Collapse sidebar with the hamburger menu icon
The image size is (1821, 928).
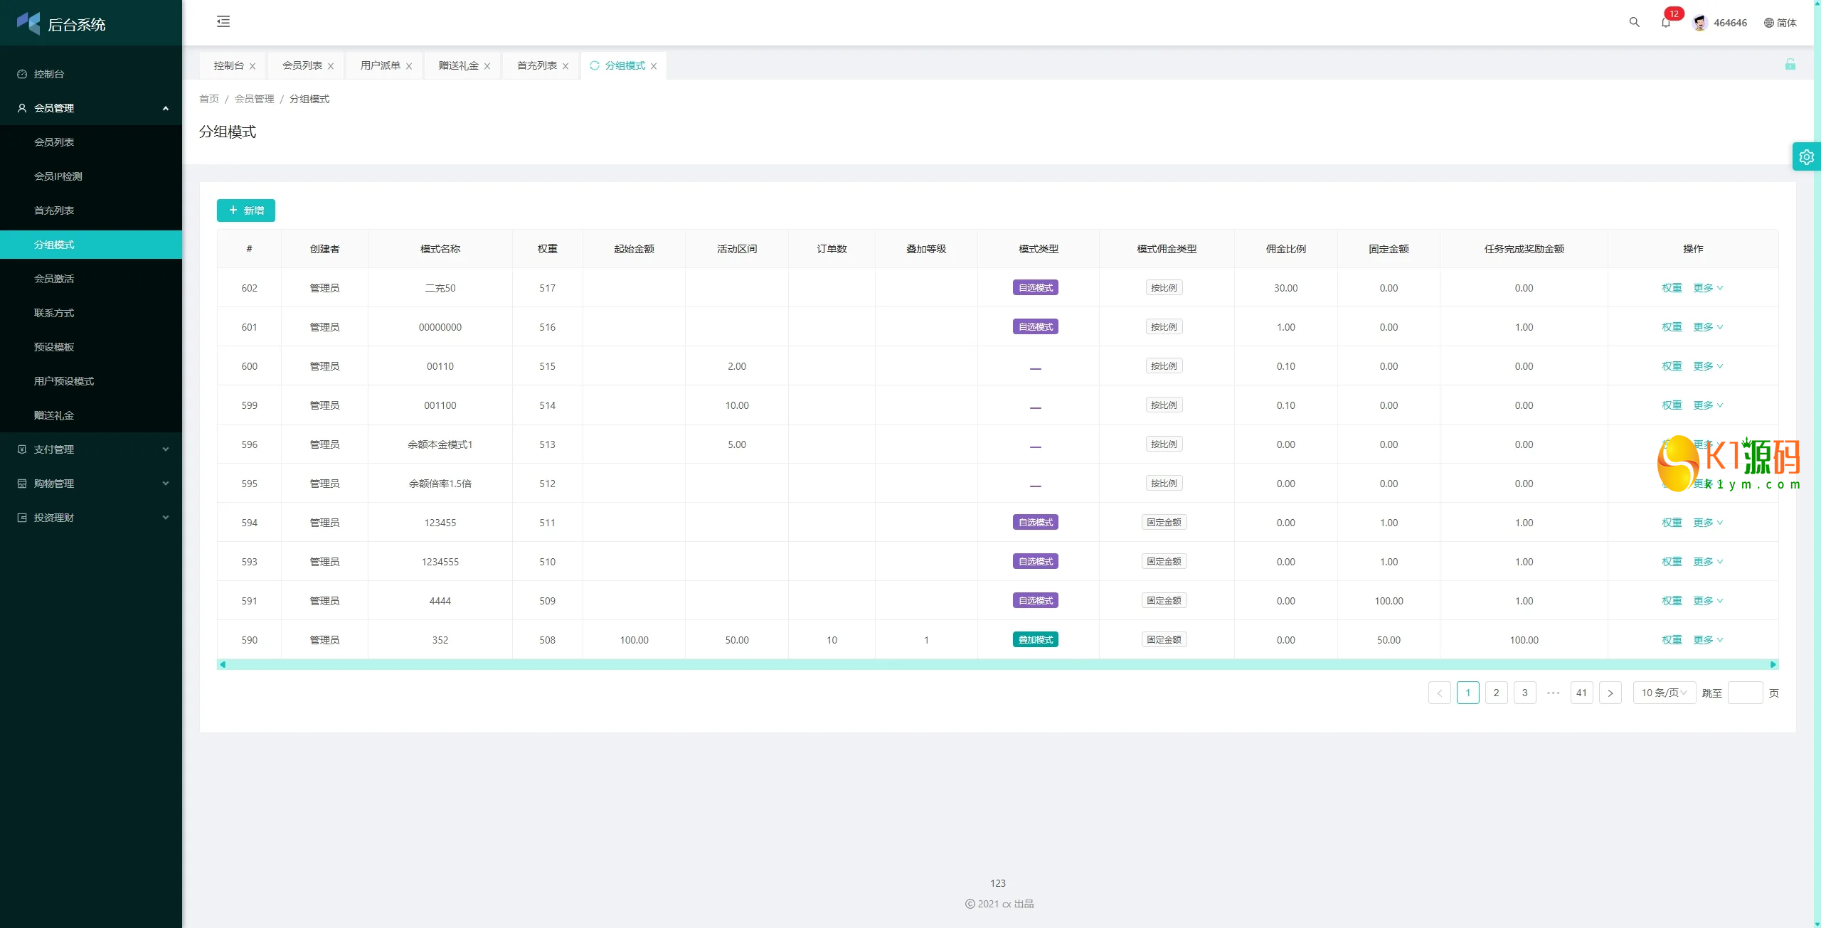click(223, 22)
